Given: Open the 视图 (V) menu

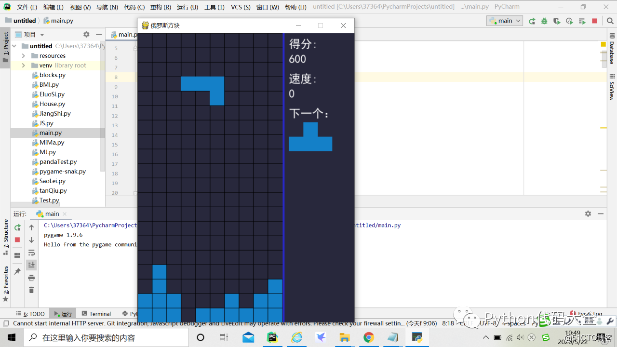Looking at the screenshot, I should point(80,7).
